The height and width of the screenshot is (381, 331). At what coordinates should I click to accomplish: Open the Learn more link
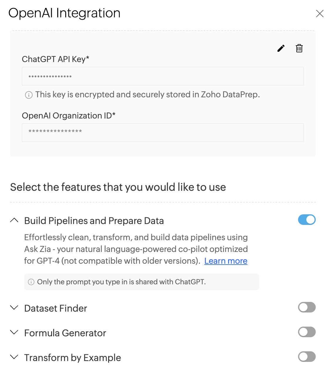pyautogui.click(x=226, y=261)
